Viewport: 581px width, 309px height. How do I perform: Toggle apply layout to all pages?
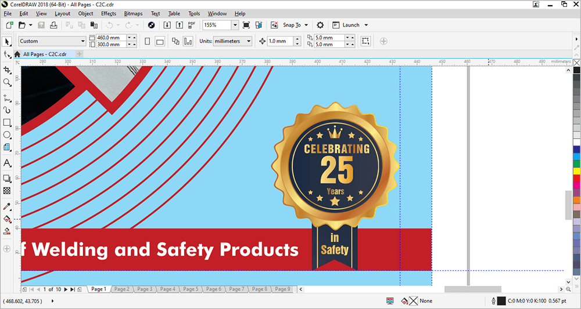coord(175,41)
